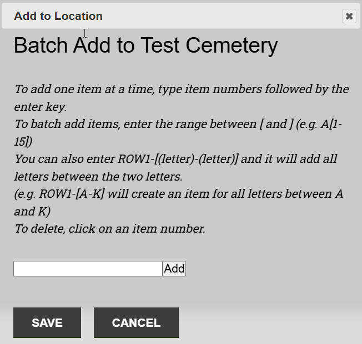Click the word 'Batch' in the heading

[x=41, y=45]
